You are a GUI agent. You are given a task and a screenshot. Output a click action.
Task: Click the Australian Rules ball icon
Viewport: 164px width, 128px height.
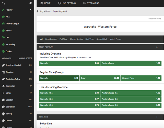pos(3,79)
